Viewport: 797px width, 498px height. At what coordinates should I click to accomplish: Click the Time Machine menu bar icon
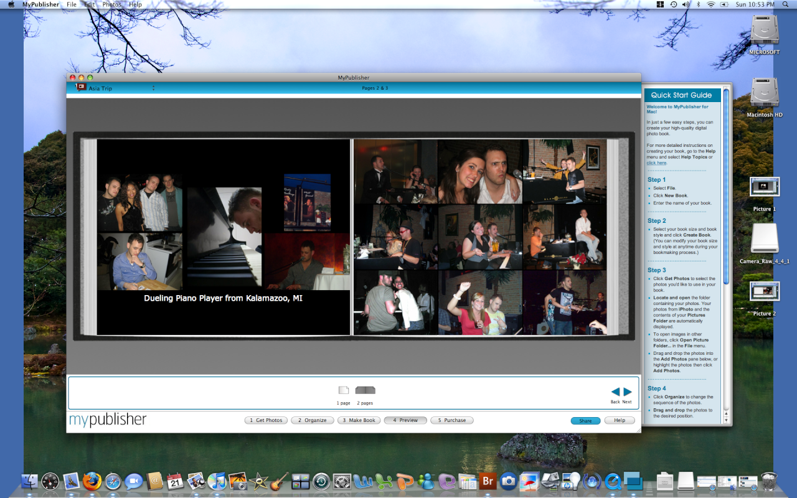(x=673, y=4)
